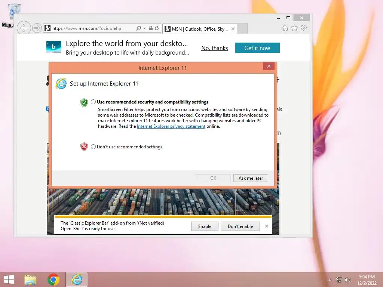383x287 pixels.
Task: Launch Google Chrome from taskbar
Action: 53,280
